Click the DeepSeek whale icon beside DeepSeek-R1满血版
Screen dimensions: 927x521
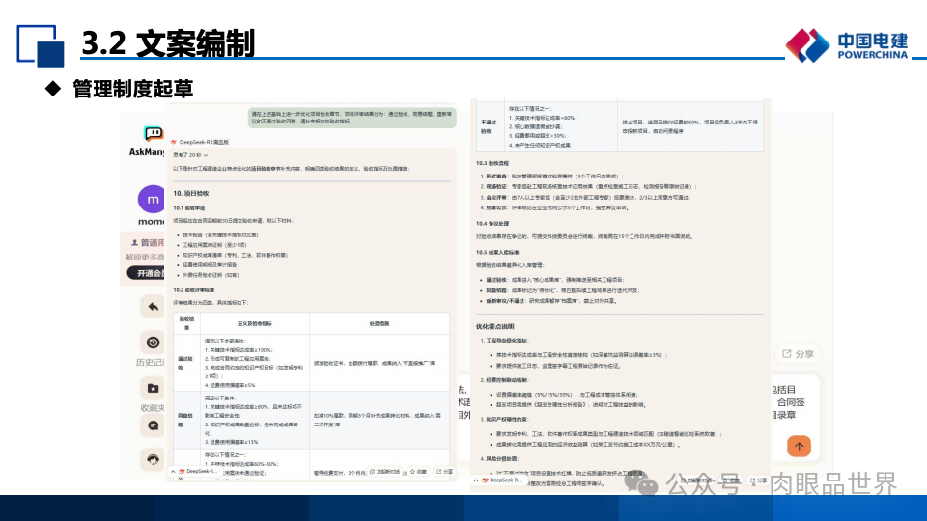(174, 143)
